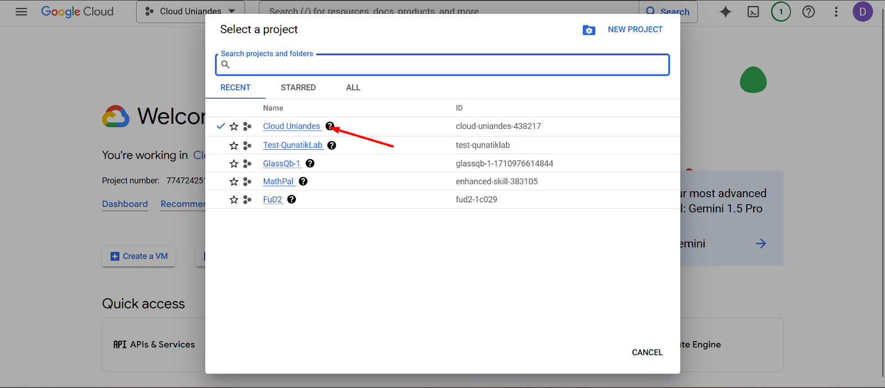885x388 pixels.
Task: Star the Test-QunatikLab project
Action: (x=234, y=145)
